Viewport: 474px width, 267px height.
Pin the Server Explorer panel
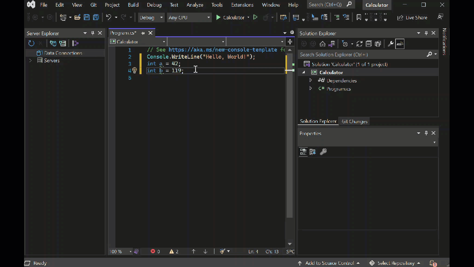coord(93,33)
